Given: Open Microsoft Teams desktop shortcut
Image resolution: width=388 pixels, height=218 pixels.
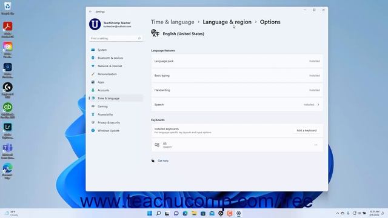Looking at the screenshot, I should click(x=7, y=151).
